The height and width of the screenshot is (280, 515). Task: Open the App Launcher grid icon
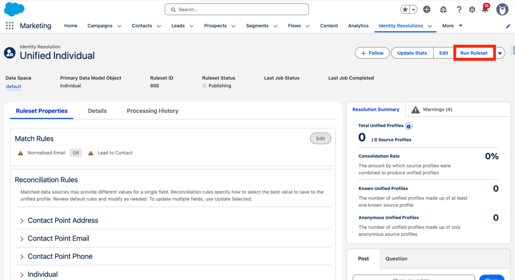click(10, 26)
